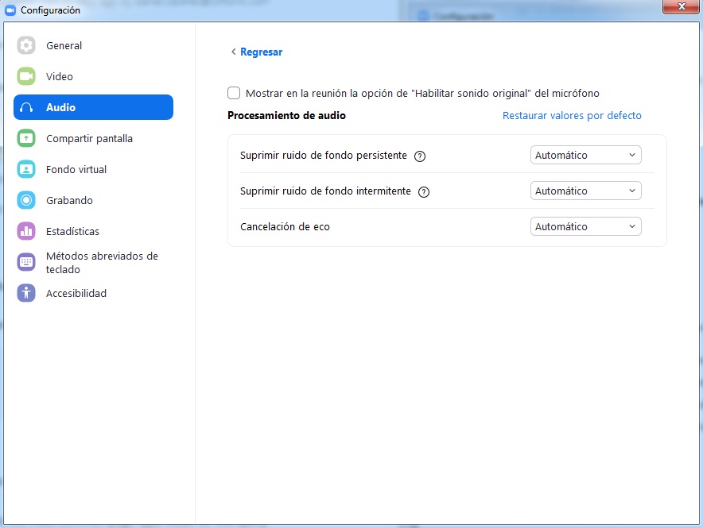Click the Accesibilidad icon

point(26,294)
